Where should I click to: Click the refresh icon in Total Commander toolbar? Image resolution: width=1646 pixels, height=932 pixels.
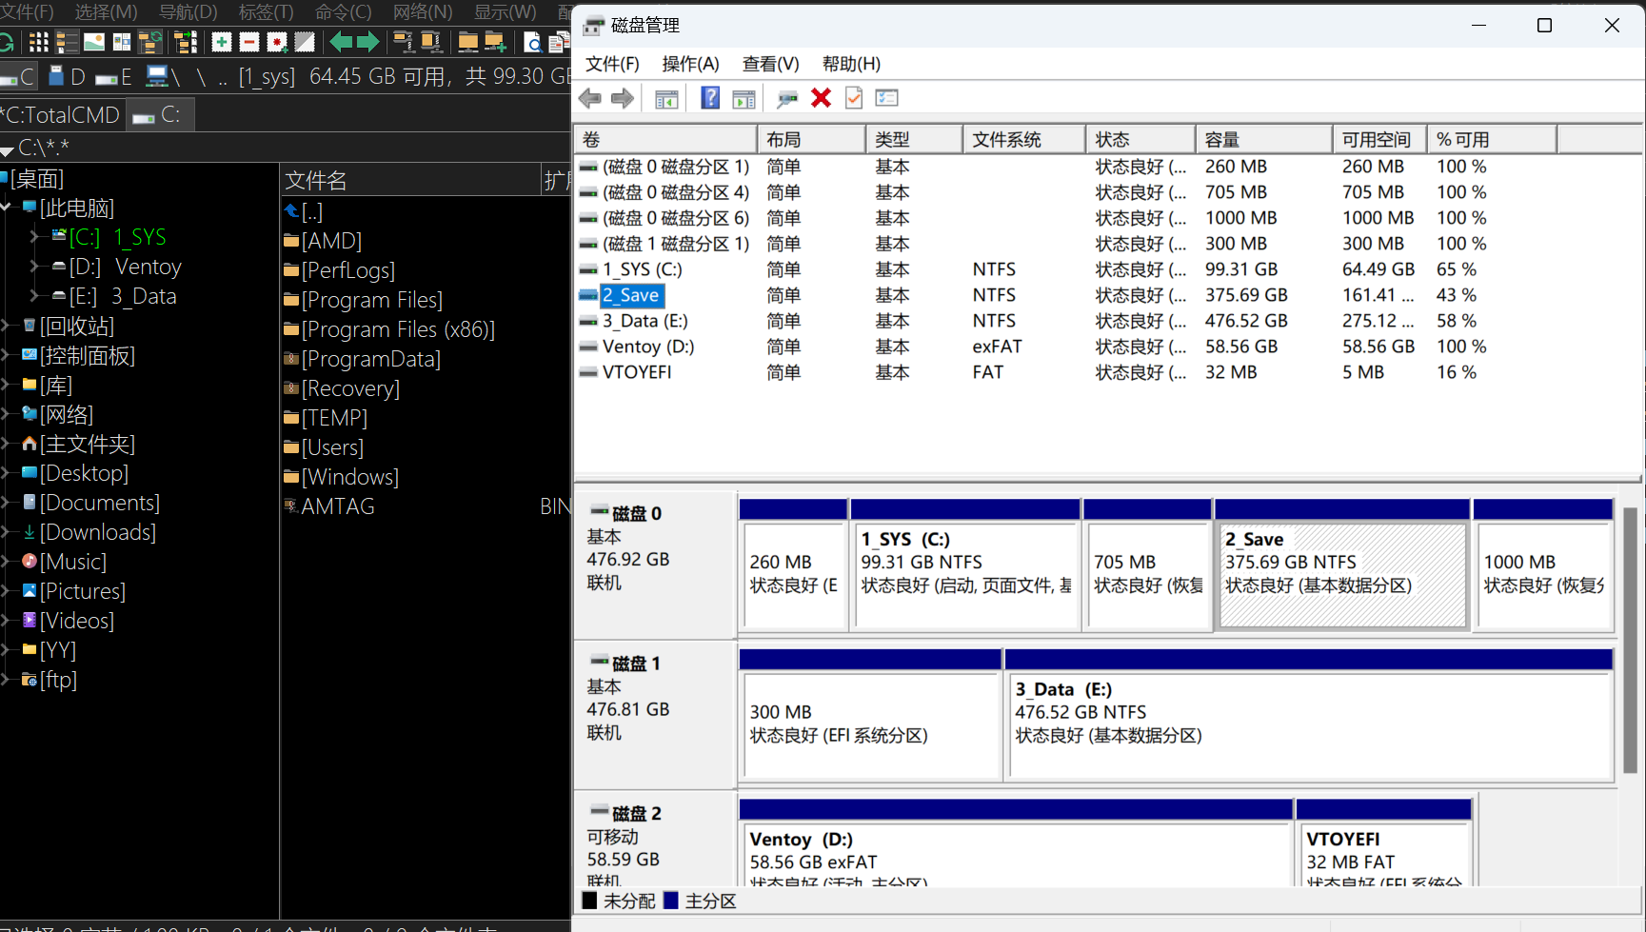point(6,42)
